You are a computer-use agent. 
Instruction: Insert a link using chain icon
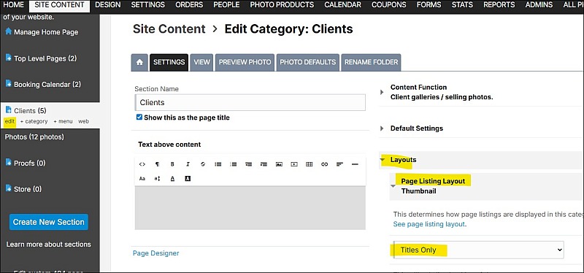tap(324, 164)
